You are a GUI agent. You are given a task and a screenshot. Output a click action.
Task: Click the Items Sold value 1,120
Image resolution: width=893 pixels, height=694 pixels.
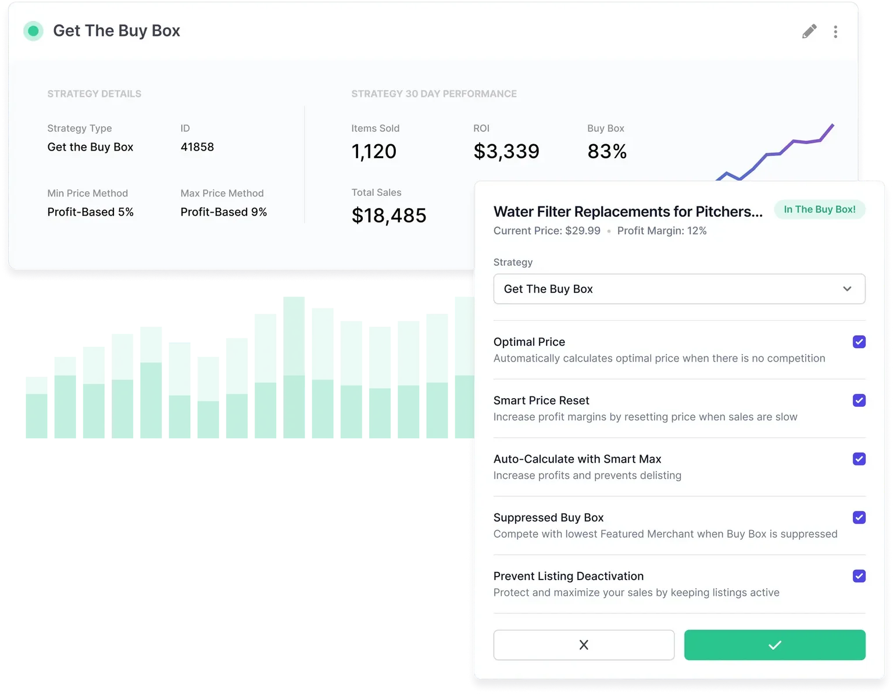[374, 152]
